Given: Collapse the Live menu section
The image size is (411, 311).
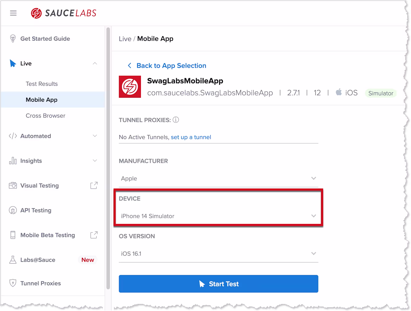Looking at the screenshot, I should click(95, 63).
